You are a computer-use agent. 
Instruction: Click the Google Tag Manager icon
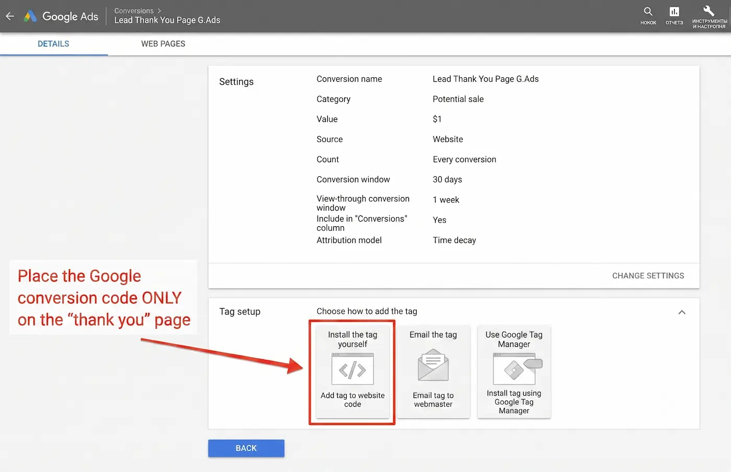tap(517, 368)
